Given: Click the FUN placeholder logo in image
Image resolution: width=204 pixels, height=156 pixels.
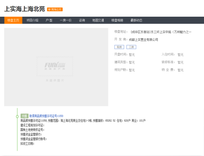Looking at the screenshot, I should [x=56, y=66].
